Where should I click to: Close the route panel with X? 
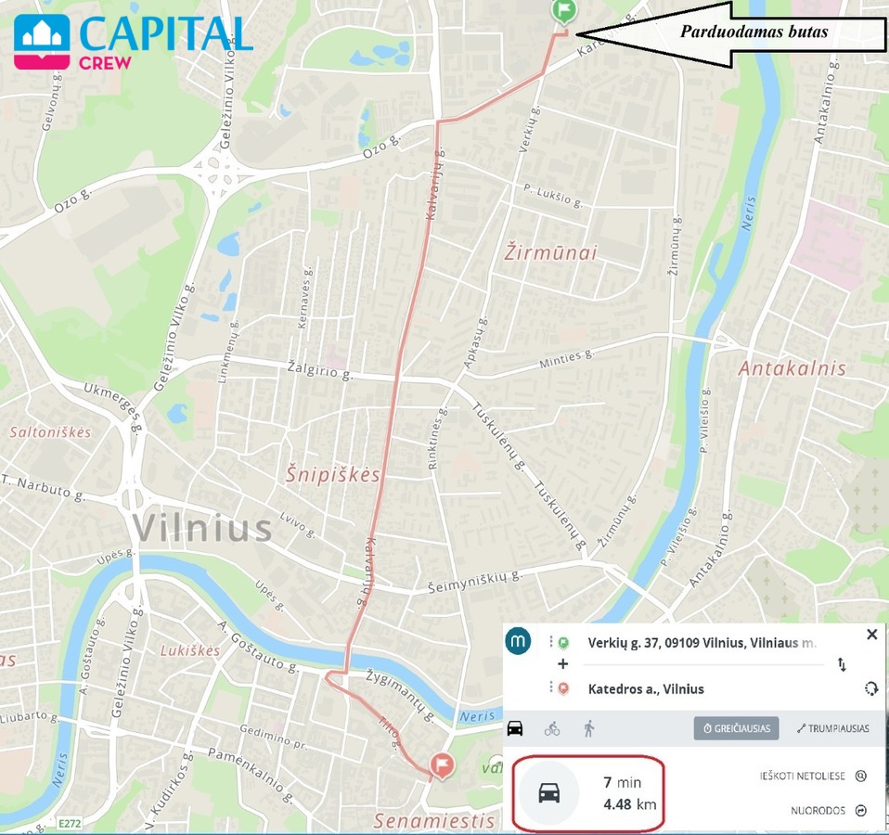click(x=872, y=635)
